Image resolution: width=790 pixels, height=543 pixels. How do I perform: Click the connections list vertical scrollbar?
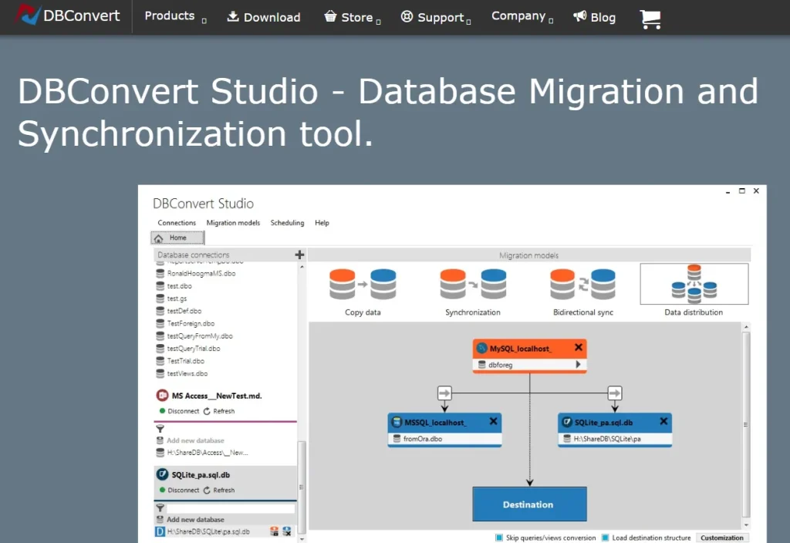coord(302,487)
